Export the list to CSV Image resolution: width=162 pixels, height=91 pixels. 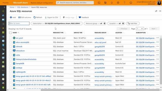click(x=51, y=17)
